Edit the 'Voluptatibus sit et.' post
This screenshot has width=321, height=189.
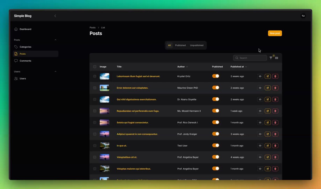pos(267,157)
